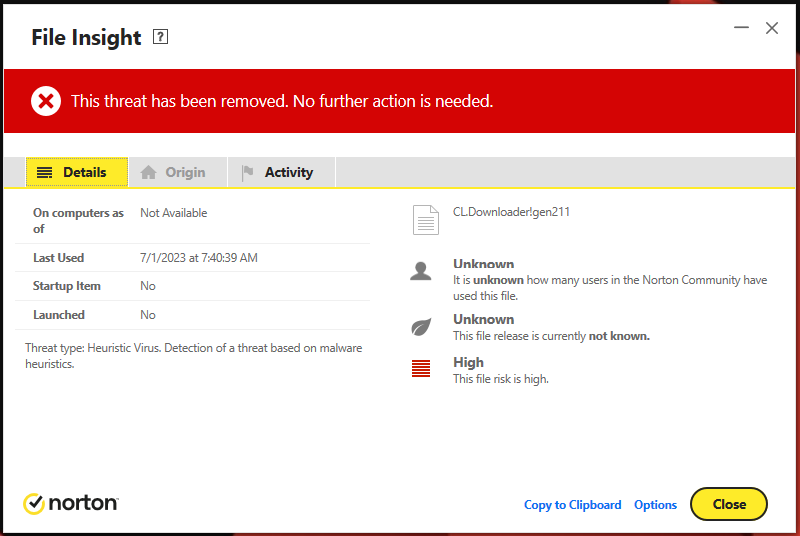Click the red High risk bars icon
800x536 pixels.
click(421, 368)
